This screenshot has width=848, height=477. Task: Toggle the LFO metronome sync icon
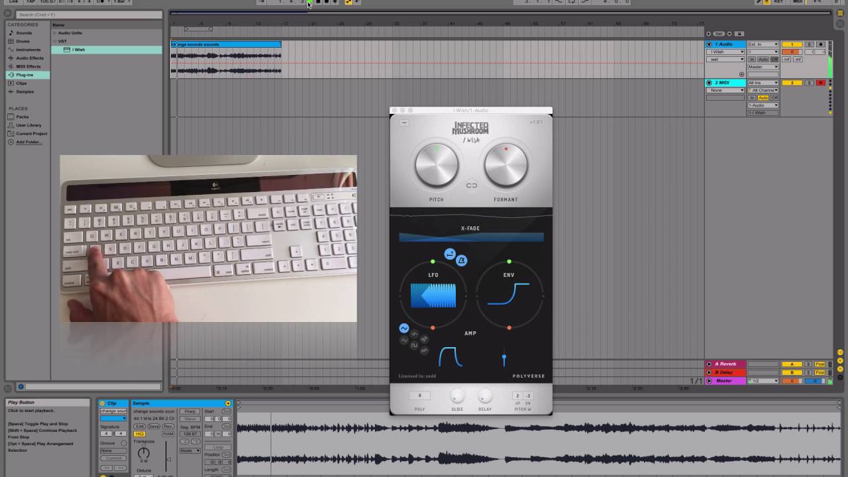(x=462, y=261)
